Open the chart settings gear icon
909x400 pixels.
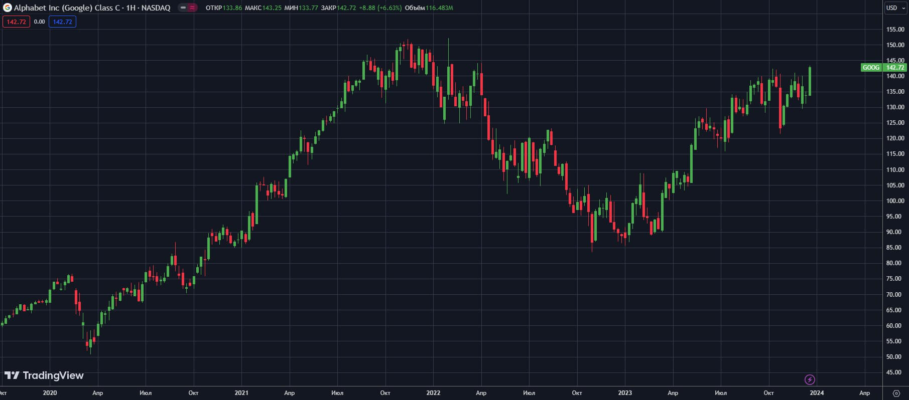click(x=896, y=393)
